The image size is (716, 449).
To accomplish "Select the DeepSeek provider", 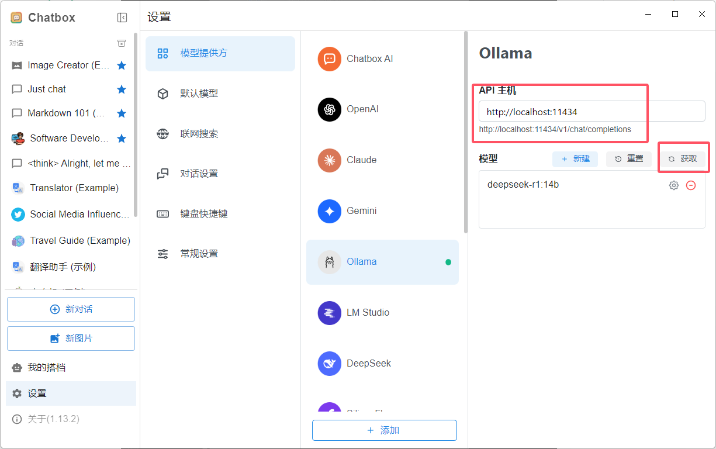I will point(382,364).
